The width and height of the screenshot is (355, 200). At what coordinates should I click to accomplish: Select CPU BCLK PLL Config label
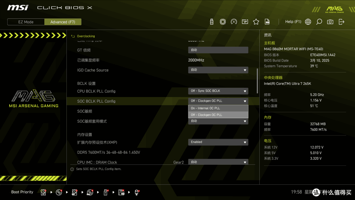tap(96, 91)
